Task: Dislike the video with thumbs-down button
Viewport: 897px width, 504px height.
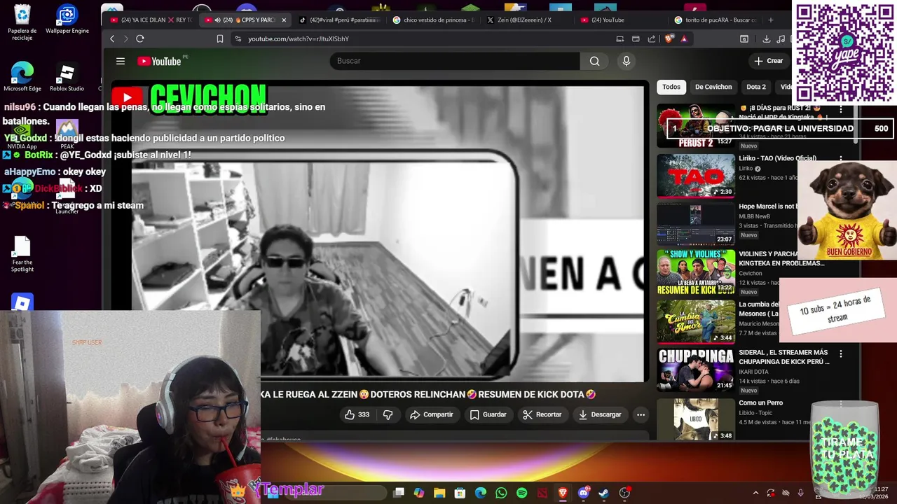Action: pyautogui.click(x=388, y=414)
